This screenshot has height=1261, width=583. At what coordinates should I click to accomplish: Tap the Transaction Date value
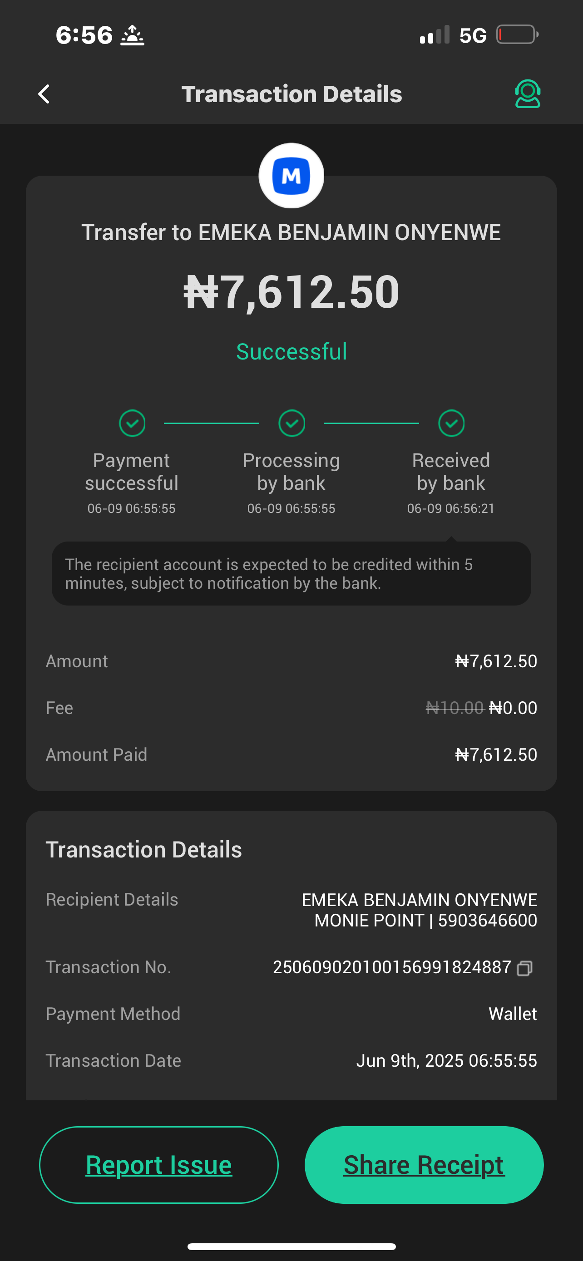point(446,1060)
